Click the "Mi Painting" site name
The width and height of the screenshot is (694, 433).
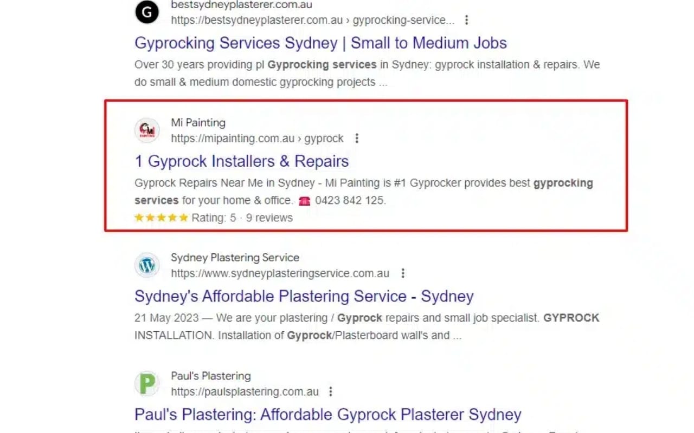pos(198,123)
